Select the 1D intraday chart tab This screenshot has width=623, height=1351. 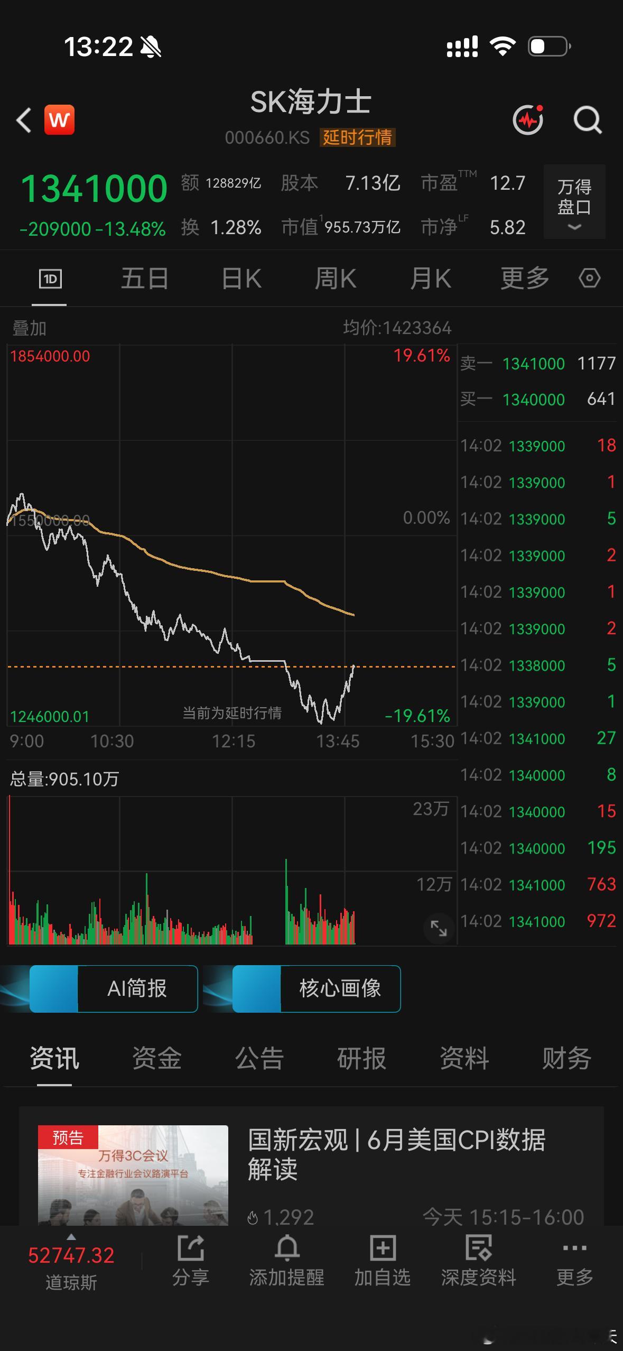point(50,279)
